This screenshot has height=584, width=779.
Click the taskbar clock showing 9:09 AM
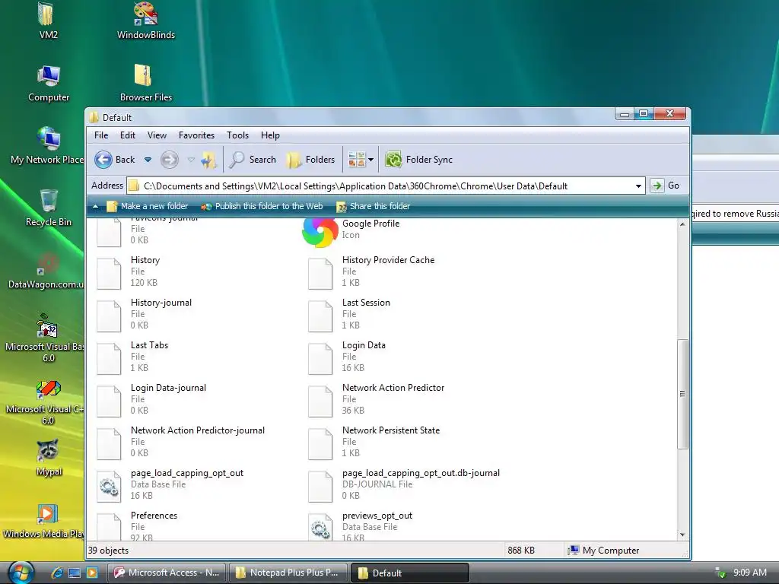click(x=749, y=573)
